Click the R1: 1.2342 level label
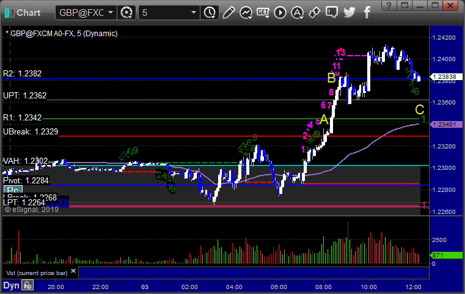 point(22,117)
